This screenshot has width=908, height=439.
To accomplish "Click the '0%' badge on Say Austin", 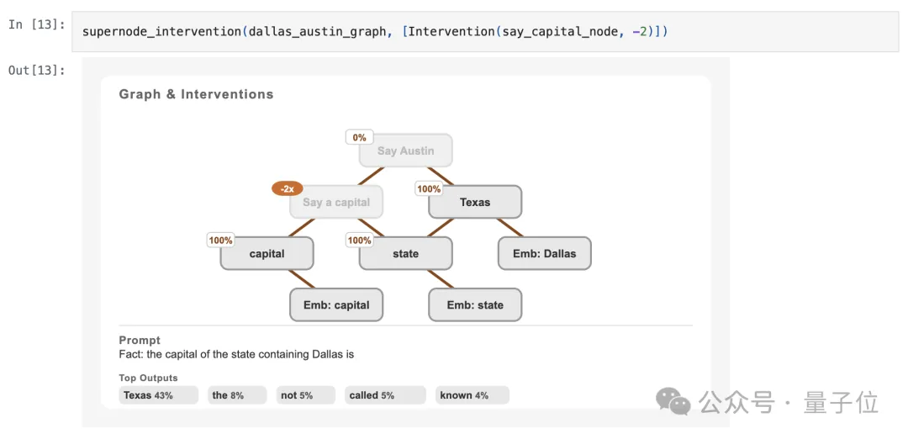I will (x=359, y=138).
